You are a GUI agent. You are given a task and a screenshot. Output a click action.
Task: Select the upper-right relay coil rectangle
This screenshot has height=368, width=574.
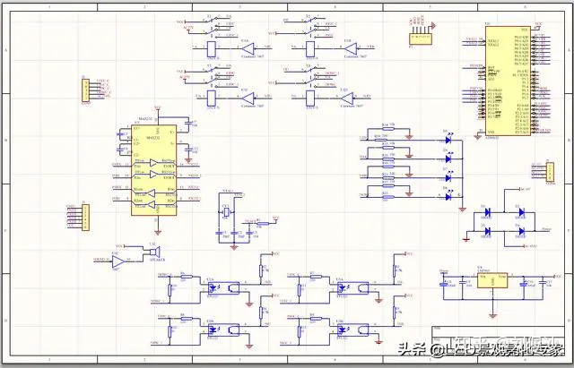[x=310, y=49]
